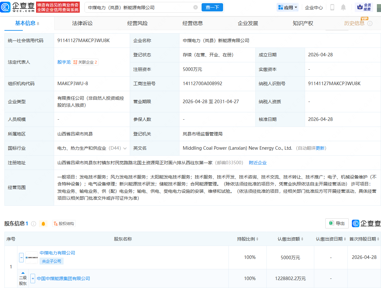This screenshot has width=381, height=288.
Task: Click the 关联企业 2 tag
Action: [x=85, y=62]
